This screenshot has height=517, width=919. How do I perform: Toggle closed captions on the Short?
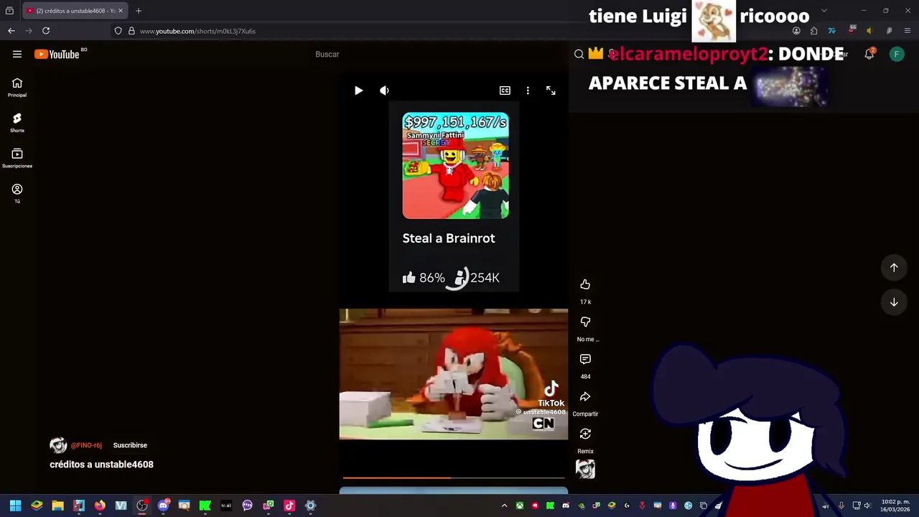(x=505, y=90)
